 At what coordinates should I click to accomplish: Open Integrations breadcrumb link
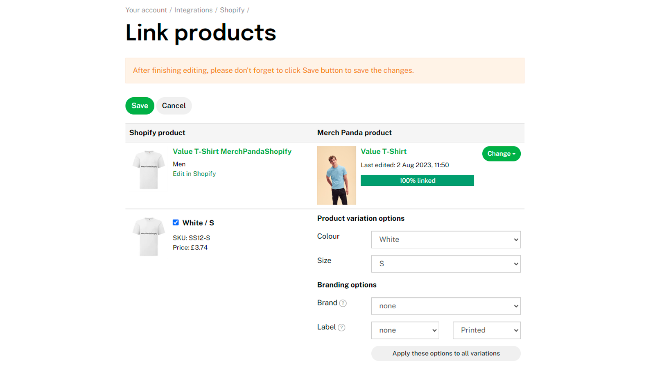coord(193,10)
